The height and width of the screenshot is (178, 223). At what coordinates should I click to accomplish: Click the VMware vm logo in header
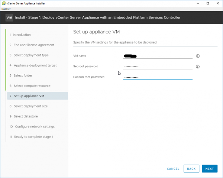[9, 17]
